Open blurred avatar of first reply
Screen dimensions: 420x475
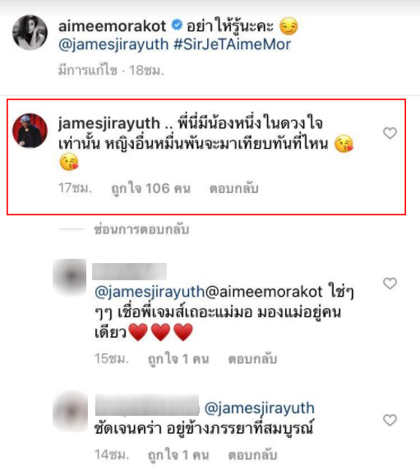70,276
